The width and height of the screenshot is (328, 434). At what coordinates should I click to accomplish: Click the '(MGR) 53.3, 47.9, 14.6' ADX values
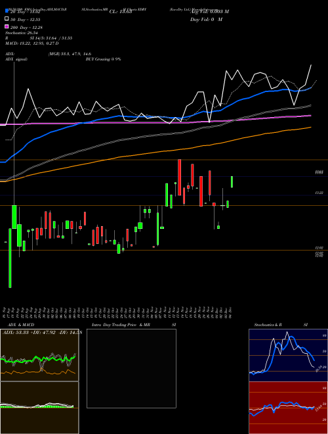[70, 54]
